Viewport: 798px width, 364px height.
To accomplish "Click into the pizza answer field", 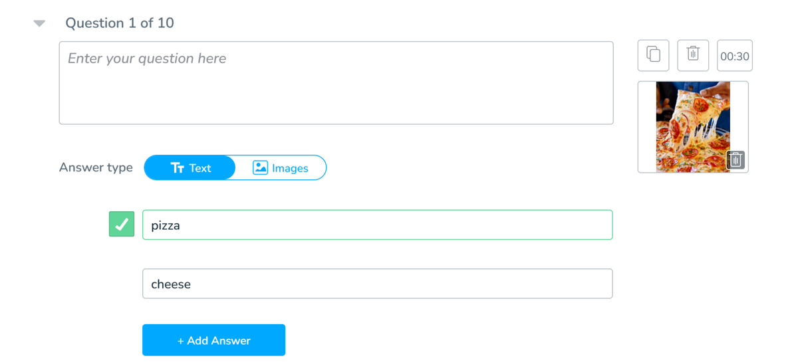I will (377, 225).
